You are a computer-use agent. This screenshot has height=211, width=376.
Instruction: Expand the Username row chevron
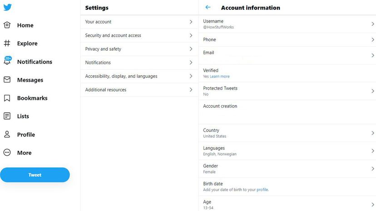[373, 24]
